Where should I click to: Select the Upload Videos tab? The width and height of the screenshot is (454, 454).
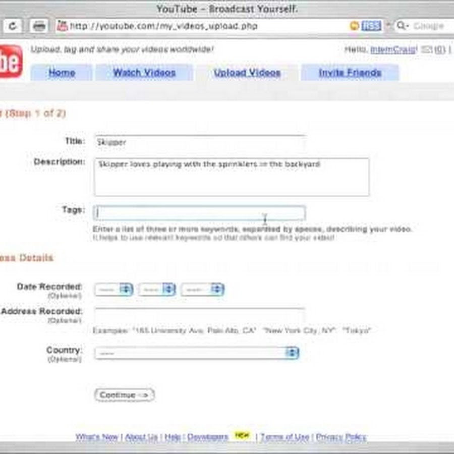click(x=247, y=72)
